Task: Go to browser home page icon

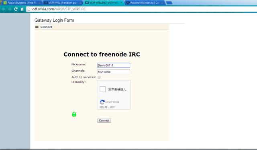Action: tap(22, 9)
